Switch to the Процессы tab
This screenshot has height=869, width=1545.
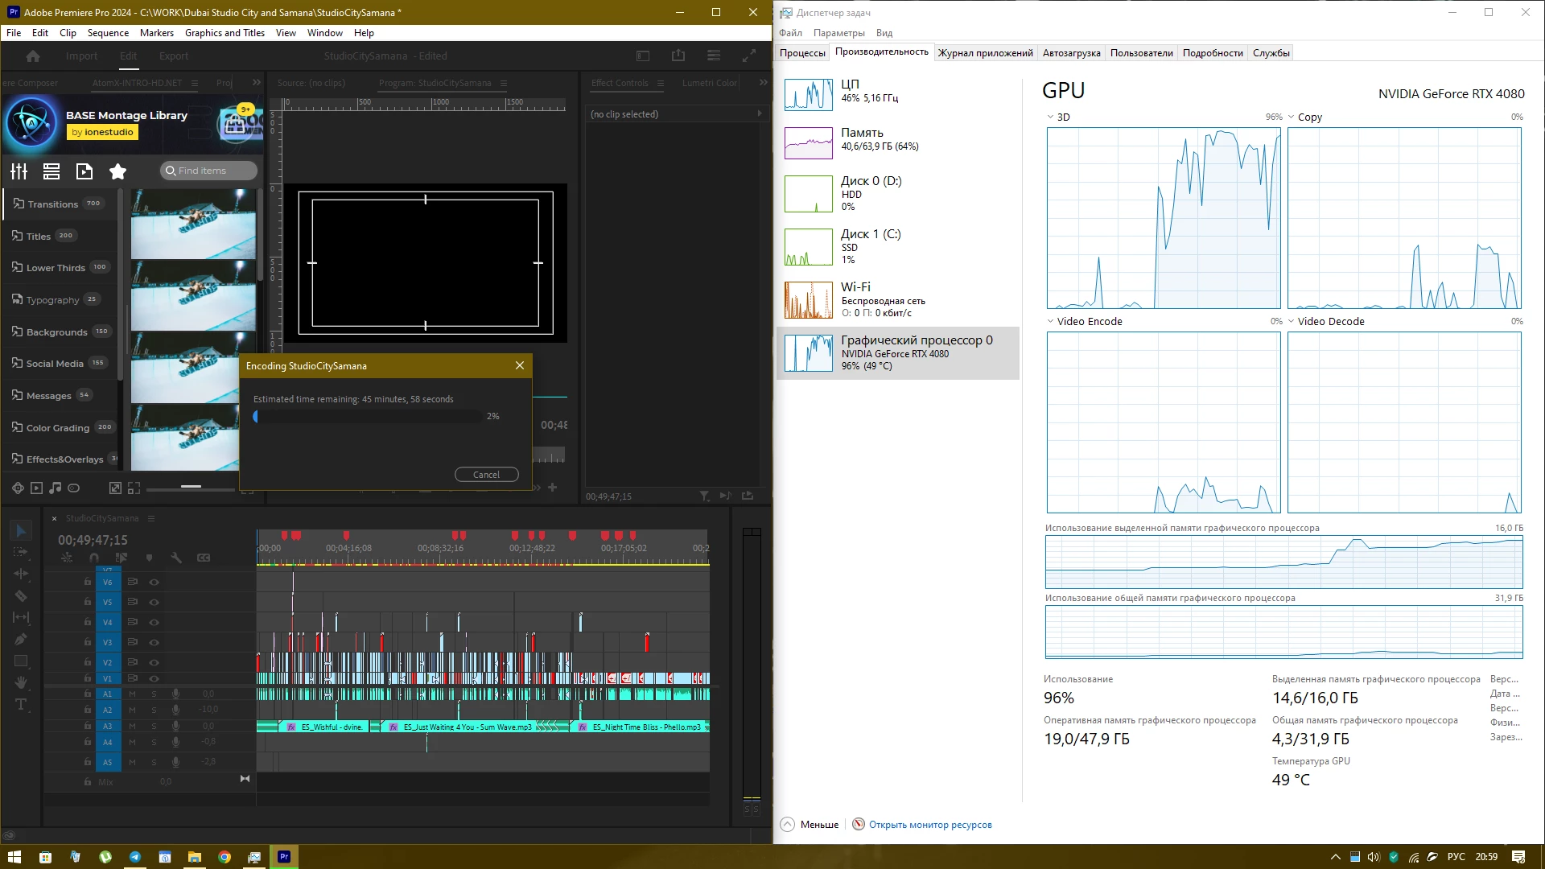pyautogui.click(x=802, y=53)
